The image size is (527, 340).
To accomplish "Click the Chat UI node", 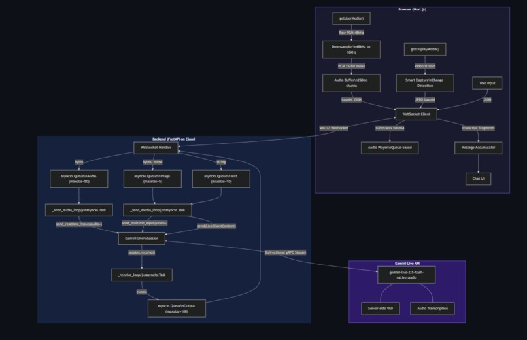I will 478,178.
